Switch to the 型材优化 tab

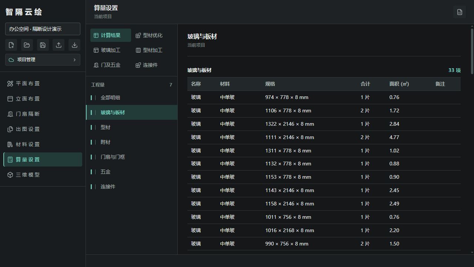coord(153,35)
